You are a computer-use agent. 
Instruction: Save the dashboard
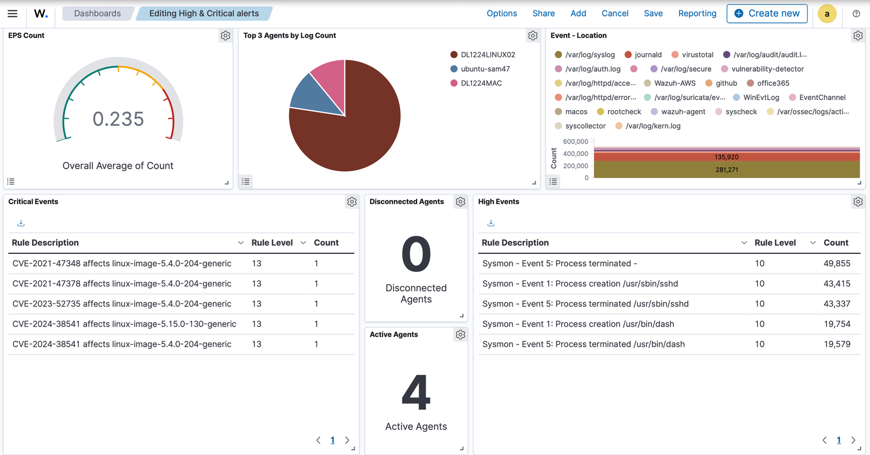click(x=653, y=14)
